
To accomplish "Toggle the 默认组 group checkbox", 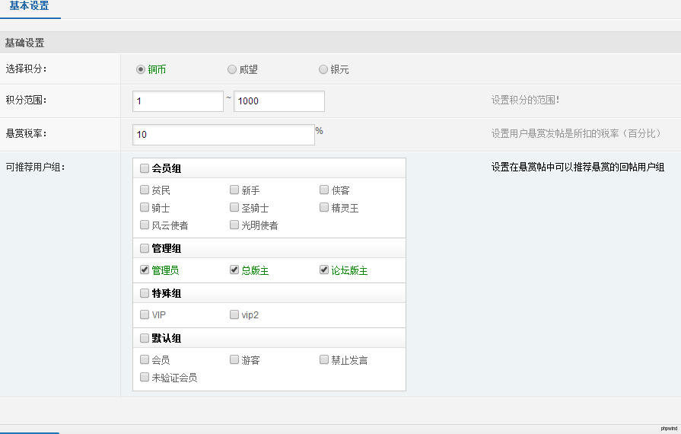I will point(145,338).
